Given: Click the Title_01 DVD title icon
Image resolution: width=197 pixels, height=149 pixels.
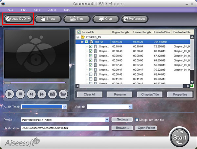Looking at the screenshot, I should (x=91, y=42).
